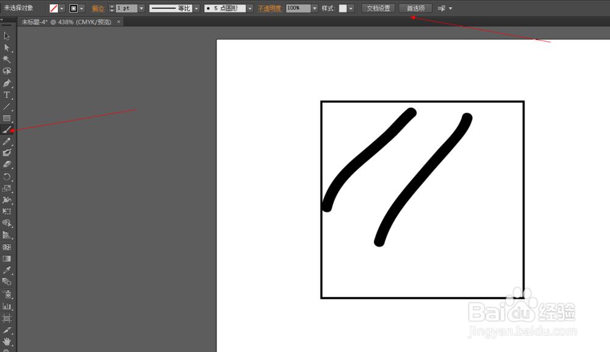Expand the stroke weight dropdown
The height and width of the screenshot is (352, 610).
142,8
